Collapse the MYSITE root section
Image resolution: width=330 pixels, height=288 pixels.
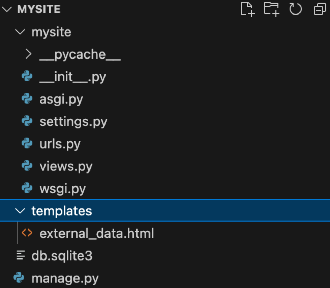pyautogui.click(x=7, y=9)
